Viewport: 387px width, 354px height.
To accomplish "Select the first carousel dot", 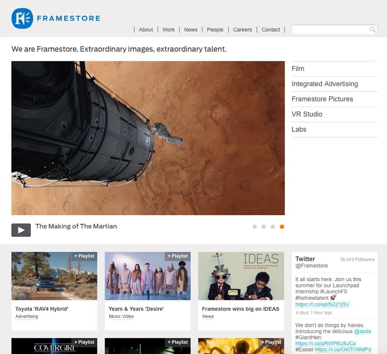I will (255, 226).
